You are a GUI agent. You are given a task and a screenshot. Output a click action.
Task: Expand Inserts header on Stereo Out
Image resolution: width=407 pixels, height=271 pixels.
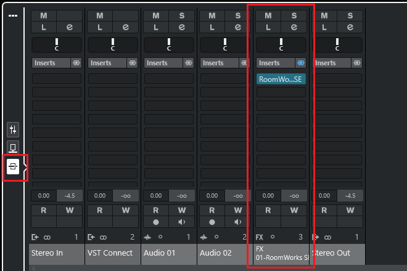[x=332, y=63]
